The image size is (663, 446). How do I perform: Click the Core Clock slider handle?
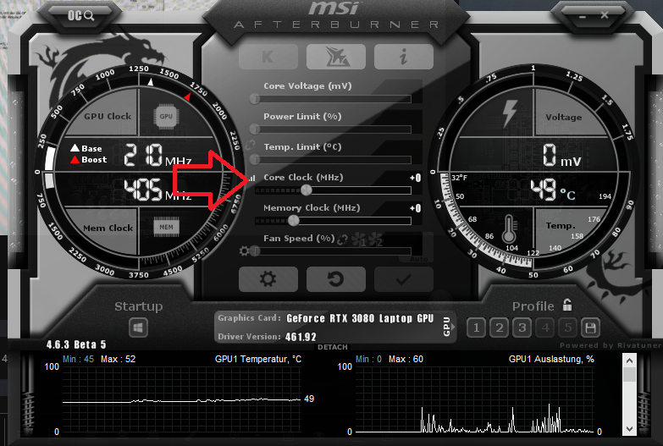307,190
